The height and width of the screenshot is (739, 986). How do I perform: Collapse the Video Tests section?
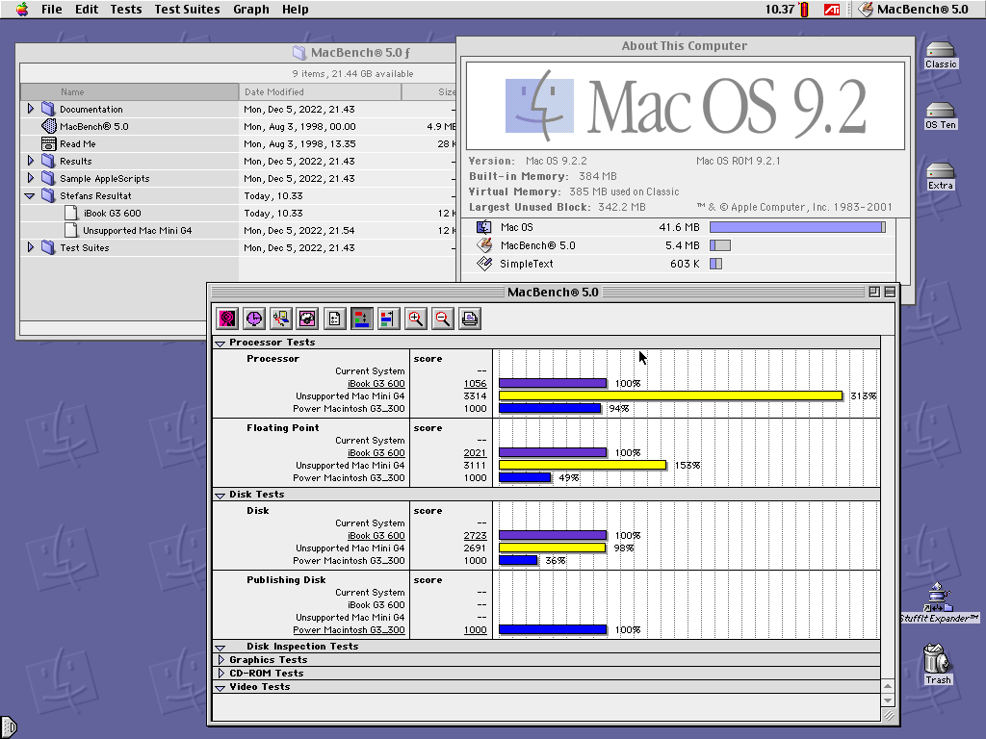tap(221, 687)
